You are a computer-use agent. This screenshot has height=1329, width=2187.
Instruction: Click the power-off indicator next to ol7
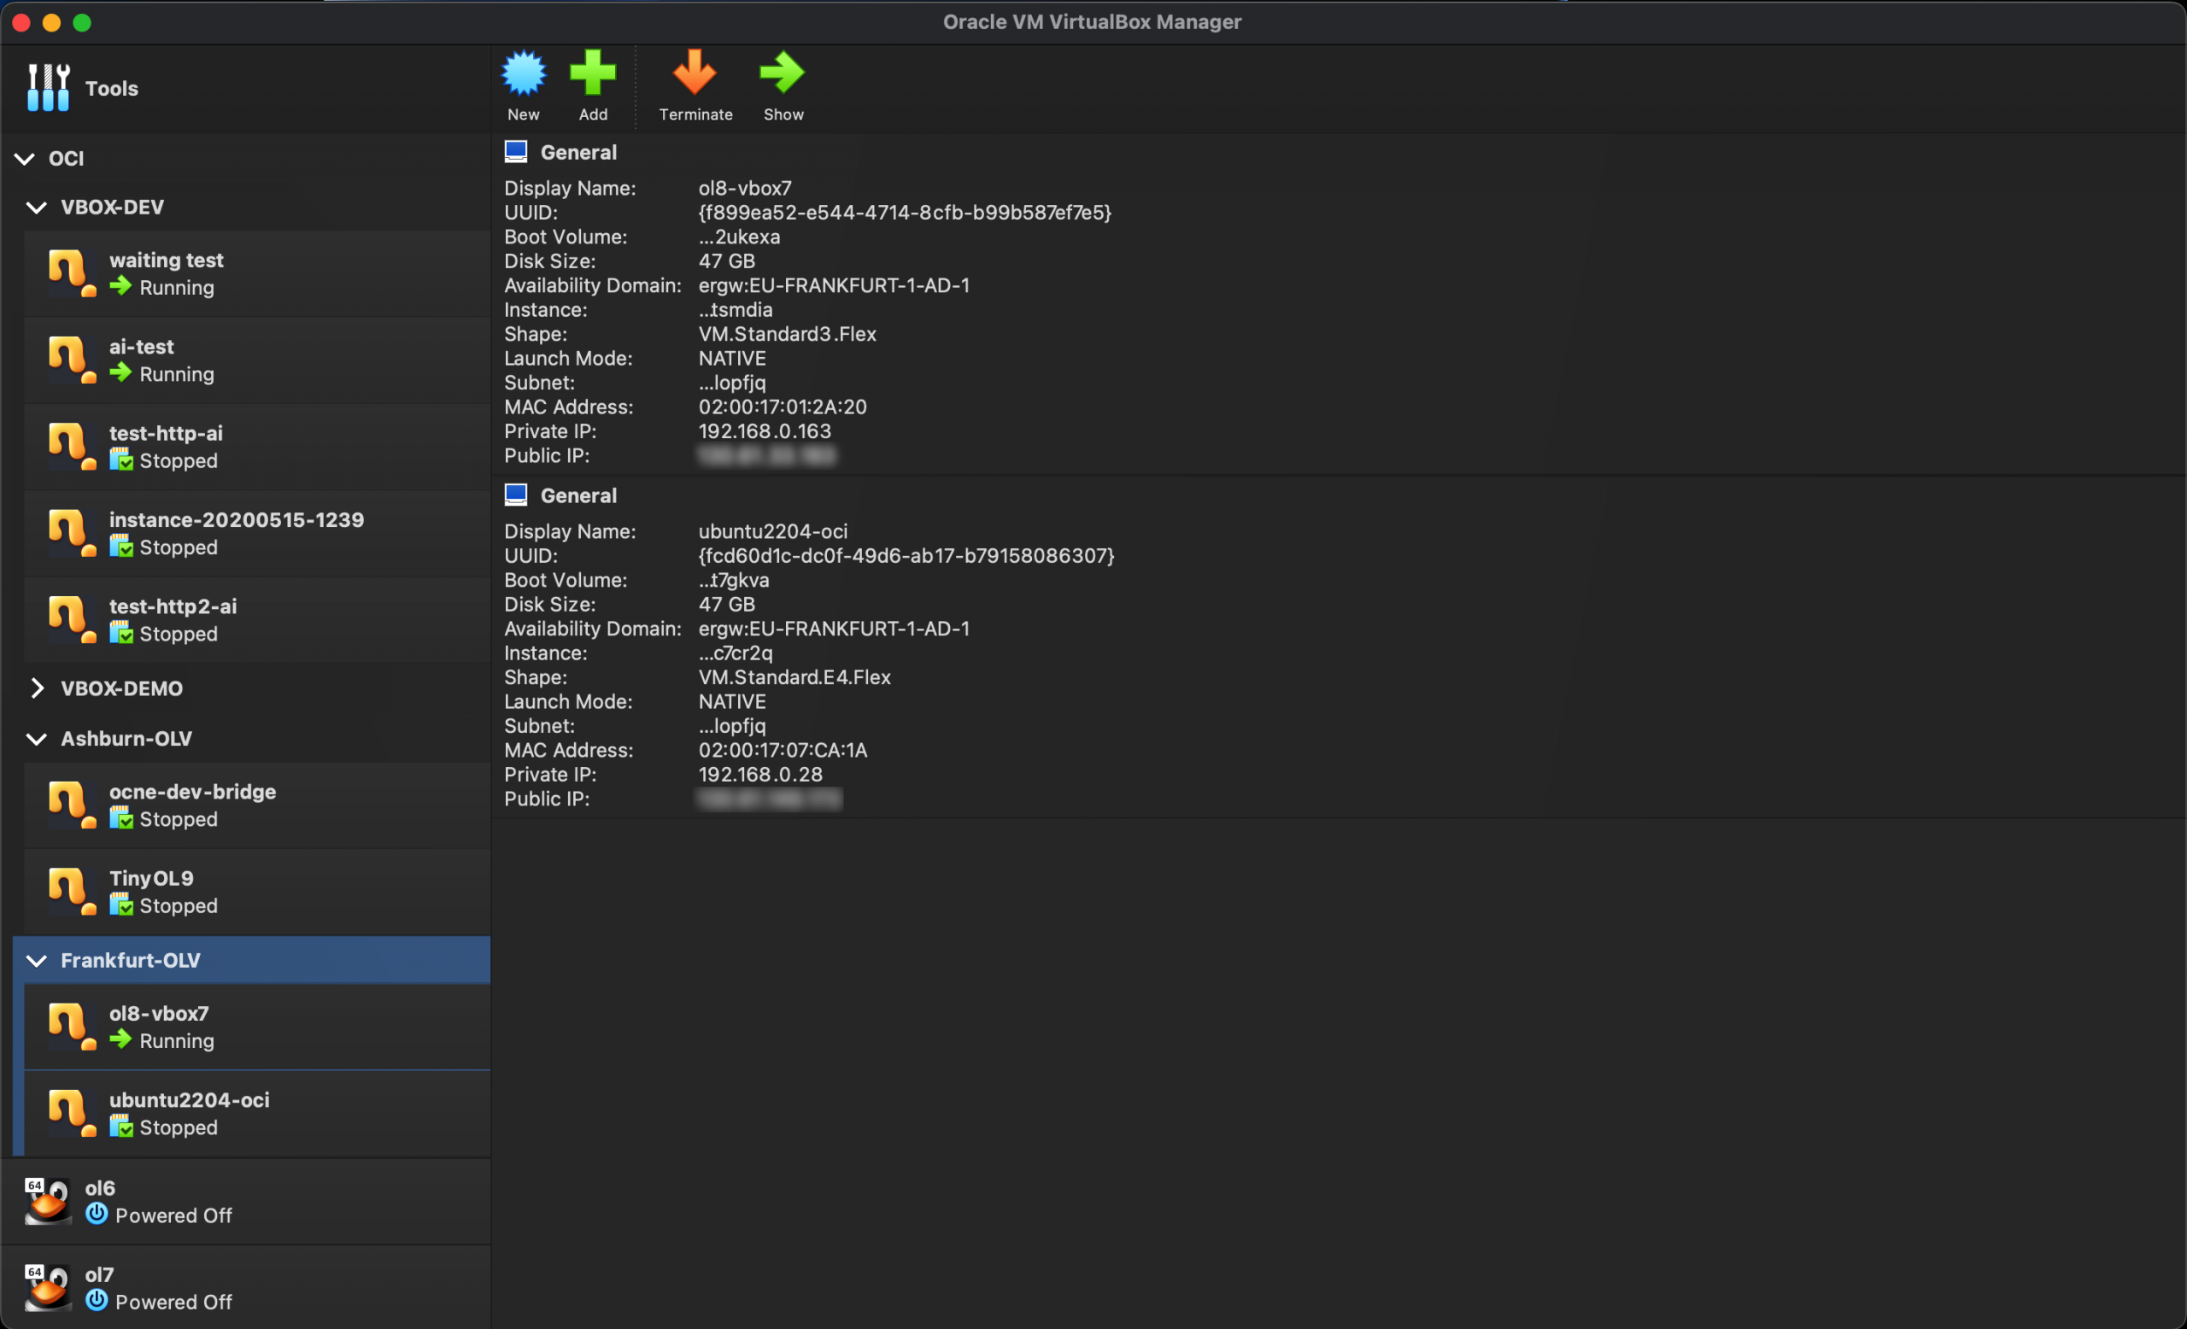pos(97,1302)
